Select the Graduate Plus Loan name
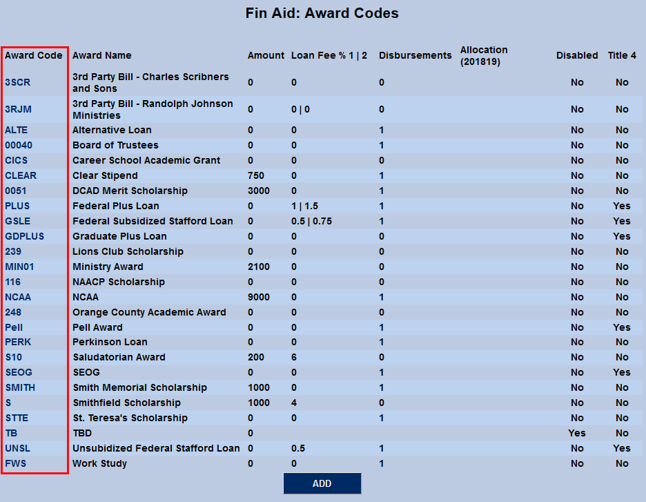Viewport: 646px width, 502px height. pyautogui.click(x=119, y=237)
